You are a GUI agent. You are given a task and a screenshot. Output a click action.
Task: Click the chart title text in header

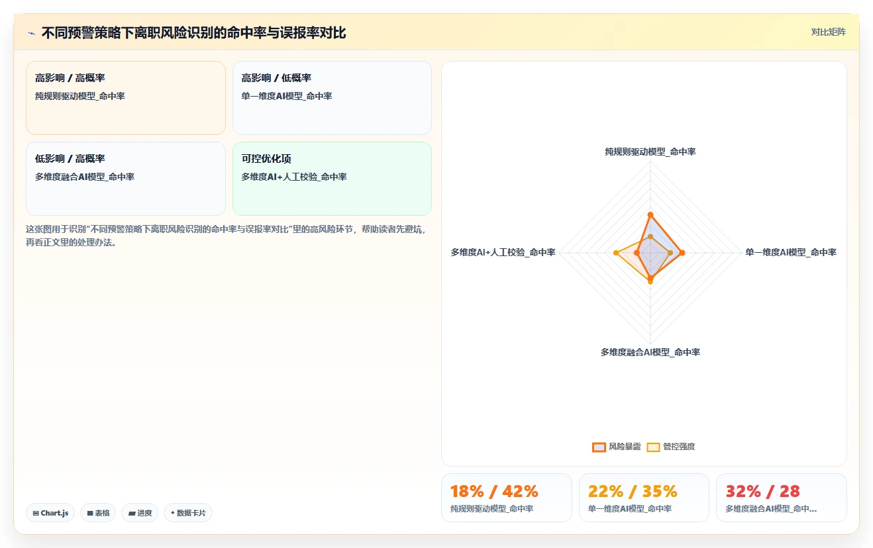pyautogui.click(x=193, y=32)
